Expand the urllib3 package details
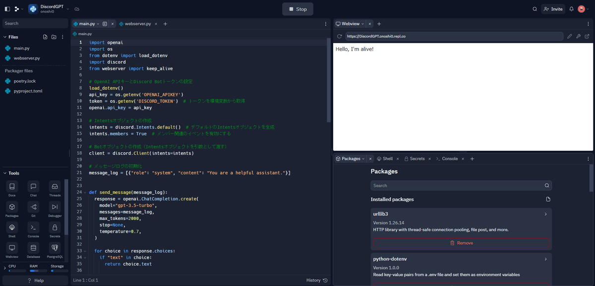Image resolution: width=595 pixels, height=286 pixels. pyautogui.click(x=545, y=214)
